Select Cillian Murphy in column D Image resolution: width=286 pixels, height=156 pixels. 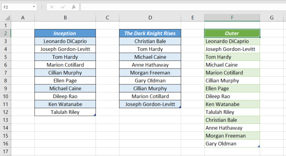150,88
